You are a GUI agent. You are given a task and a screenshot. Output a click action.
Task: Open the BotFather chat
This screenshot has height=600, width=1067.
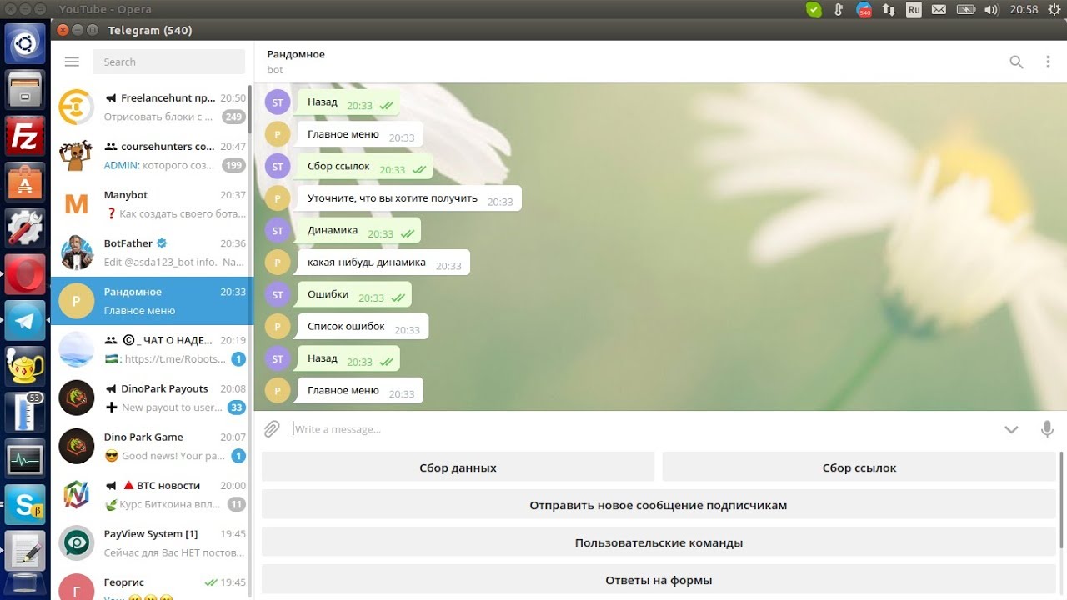click(x=152, y=252)
